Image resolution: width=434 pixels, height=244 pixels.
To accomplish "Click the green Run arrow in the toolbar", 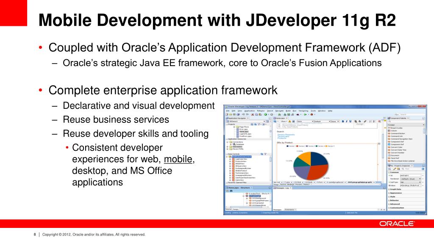I will coord(305,114).
